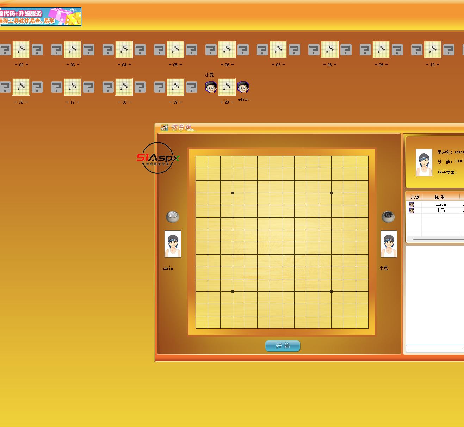
Task: Click 小昆's small avatar in the player list
Action: tap(412, 210)
